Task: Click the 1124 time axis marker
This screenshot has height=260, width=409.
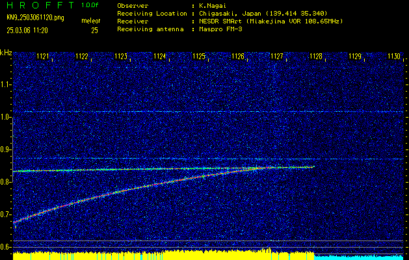Action: point(160,56)
